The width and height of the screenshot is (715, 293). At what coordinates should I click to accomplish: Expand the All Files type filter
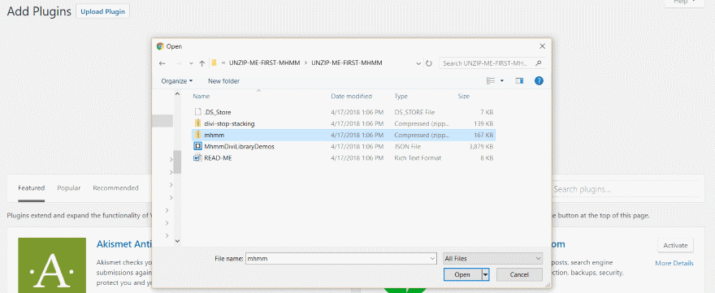[493, 258]
